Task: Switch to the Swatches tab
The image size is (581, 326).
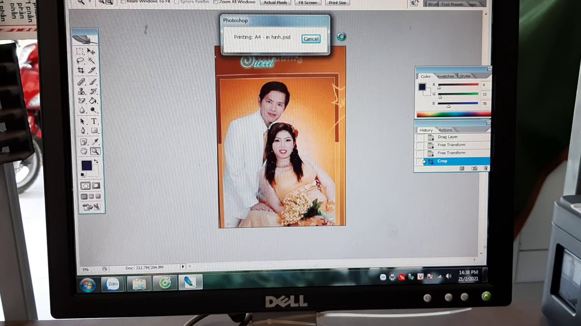Action: coord(445,76)
